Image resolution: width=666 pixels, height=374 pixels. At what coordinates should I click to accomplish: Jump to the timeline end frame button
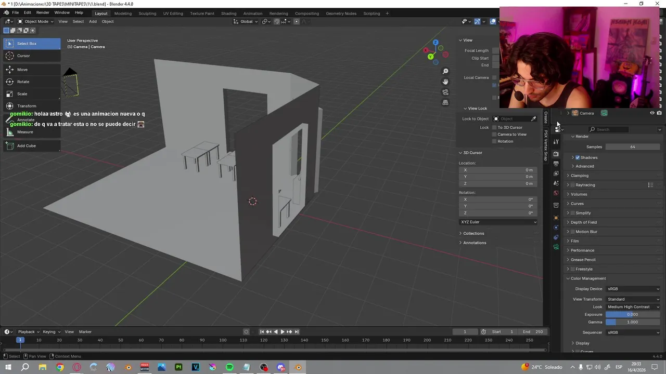297,332
